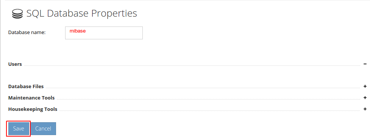Collapse the Users section with minus icon
The width and height of the screenshot is (370, 140).
365,64
